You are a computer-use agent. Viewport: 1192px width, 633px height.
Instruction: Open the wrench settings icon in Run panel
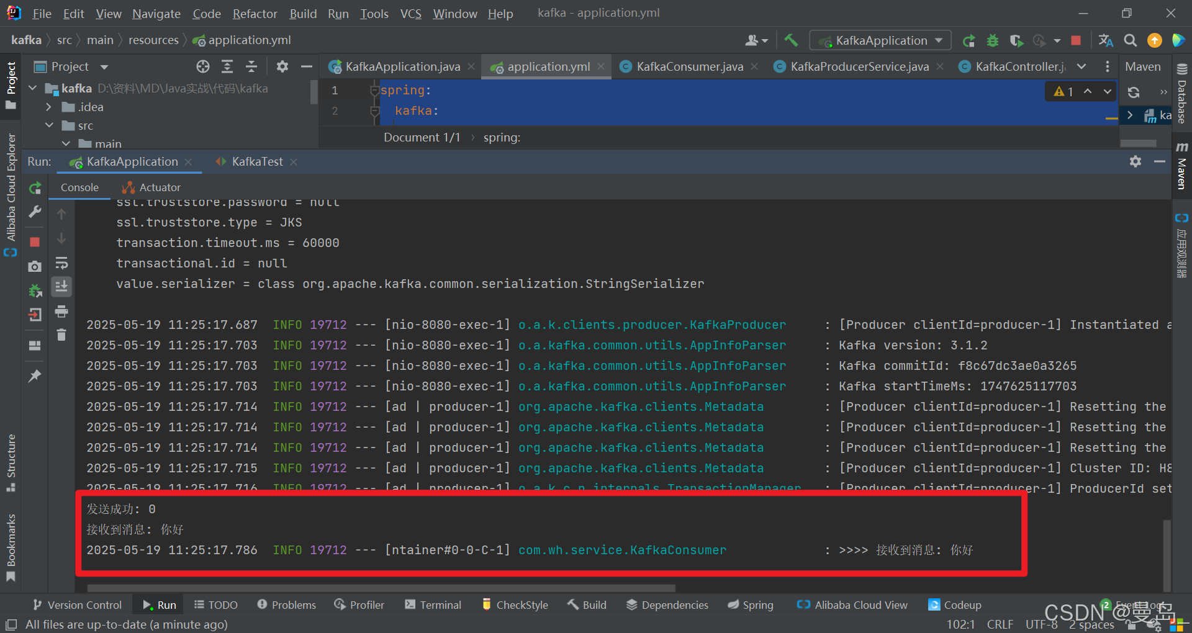[35, 212]
